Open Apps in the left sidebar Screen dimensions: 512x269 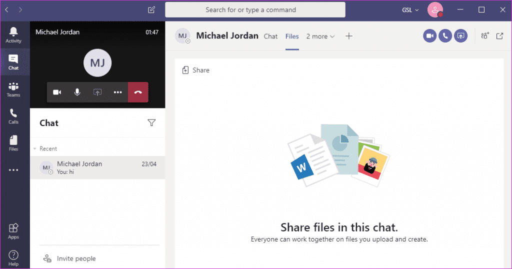click(13, 231)
